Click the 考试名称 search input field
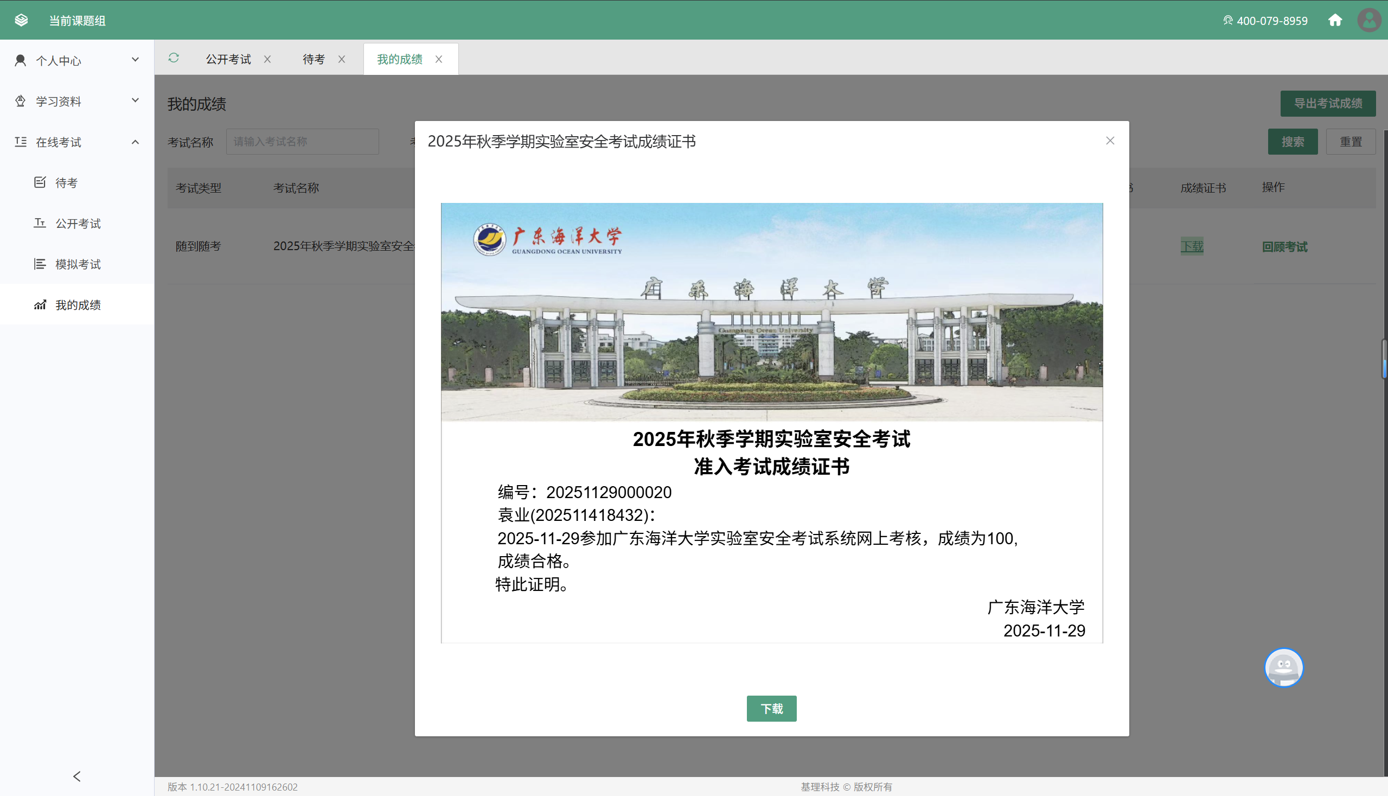1388x796 pixels. coord(302,142)
